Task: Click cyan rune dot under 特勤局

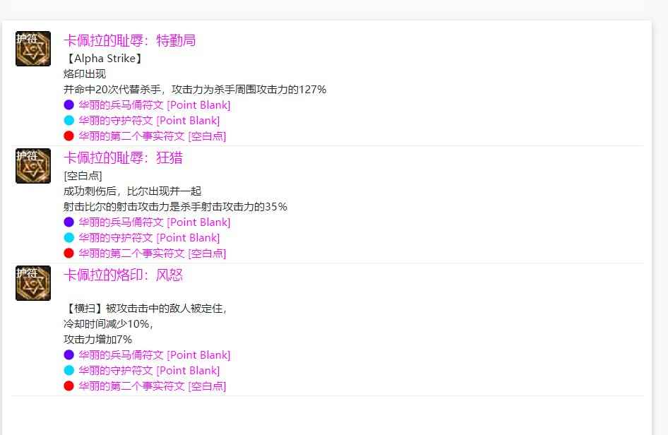Action: tap(68, 121)
